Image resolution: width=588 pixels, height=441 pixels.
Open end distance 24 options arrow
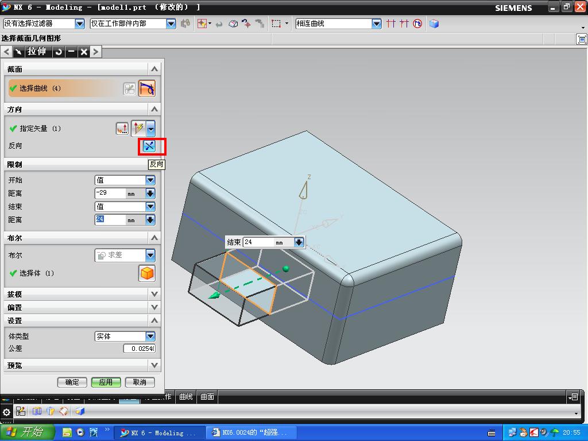tap(150, 220)
